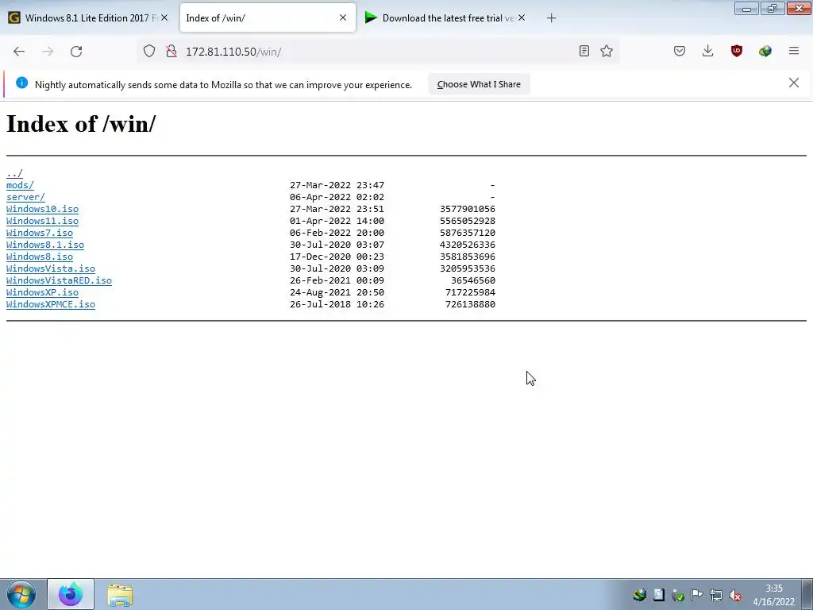Click Index of /win/ heading
This screenshot has height=610, width=813.
click(x=81, y=124)
